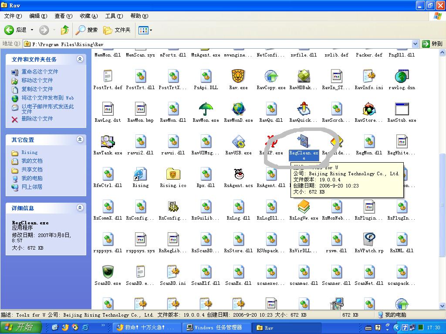The width and height of the screenshot is (446, 334).
Task: Toggle the Folders (文件夹) pane button
Action: pyautogui.click(x=117, y=30)
